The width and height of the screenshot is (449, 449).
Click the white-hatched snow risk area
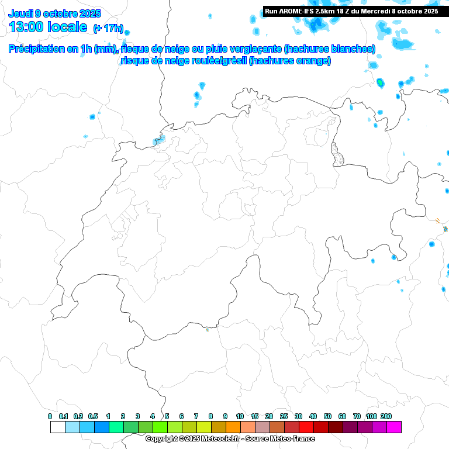click(338, 153)
